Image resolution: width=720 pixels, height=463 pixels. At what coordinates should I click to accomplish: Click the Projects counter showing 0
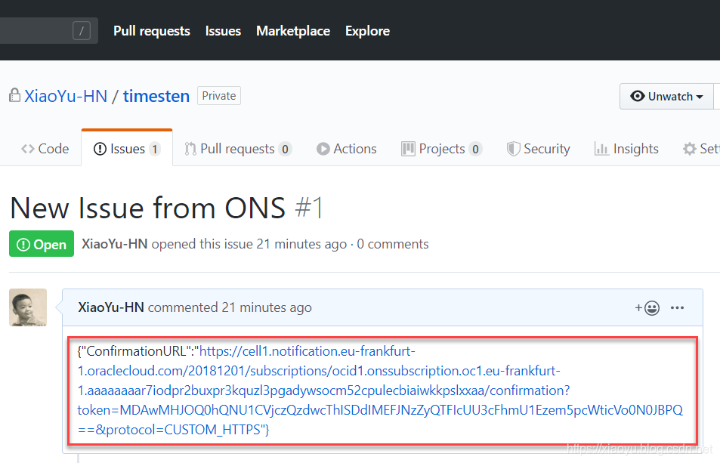475,149
